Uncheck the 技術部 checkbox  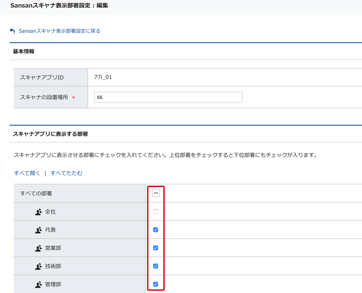point(156,266)
